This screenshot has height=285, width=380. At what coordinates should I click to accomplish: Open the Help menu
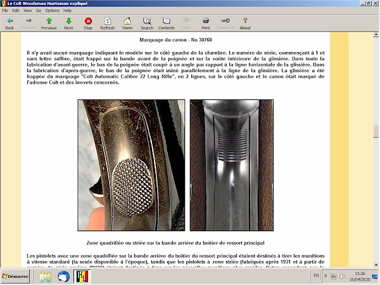pos(67,10)
